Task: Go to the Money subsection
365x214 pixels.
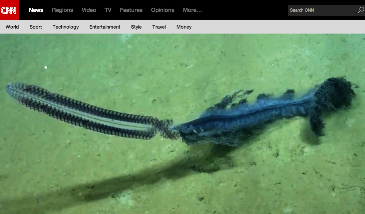Action: (184, 27)
